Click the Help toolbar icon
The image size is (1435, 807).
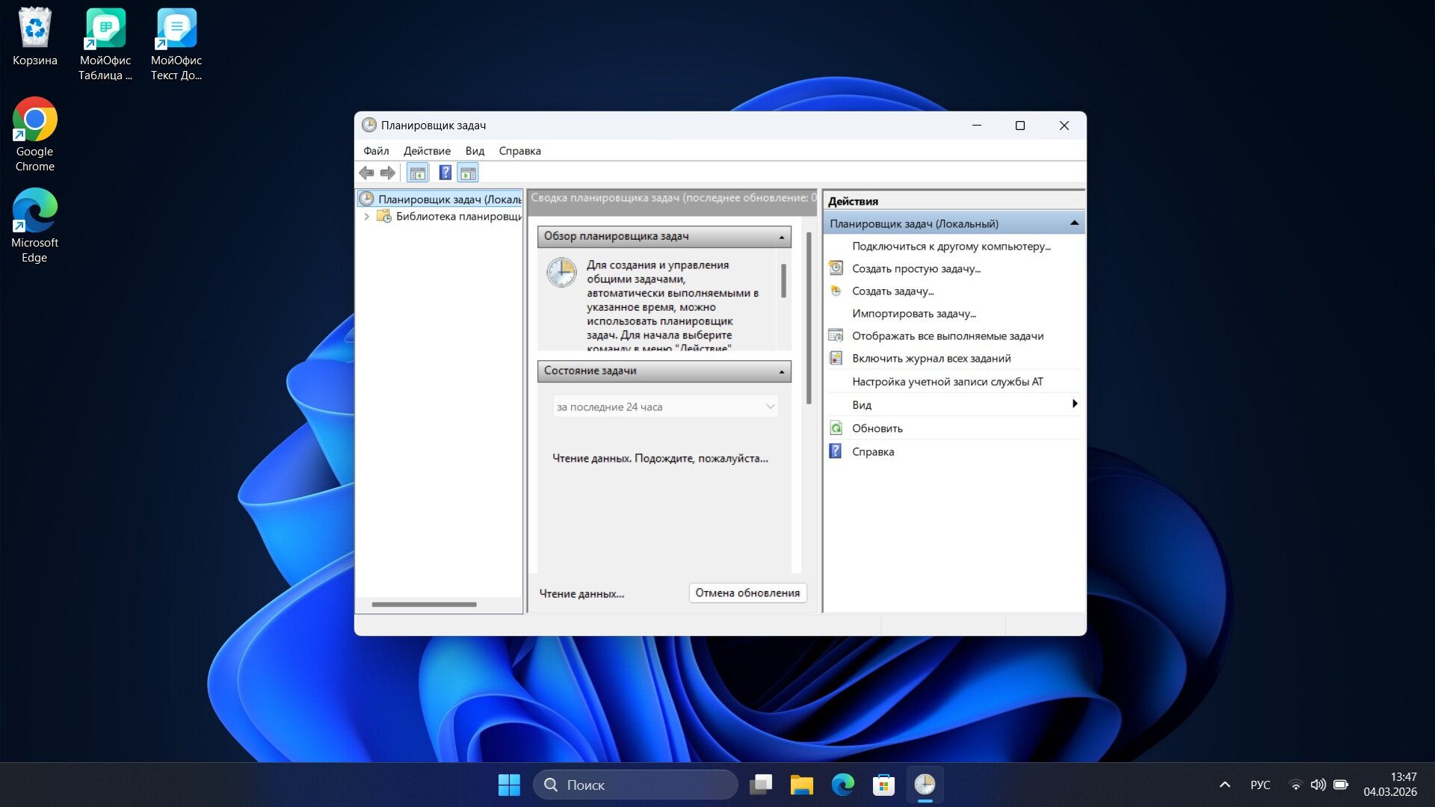445,173
